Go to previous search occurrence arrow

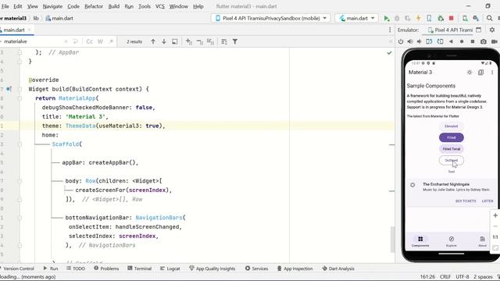[x=153, y=41]
